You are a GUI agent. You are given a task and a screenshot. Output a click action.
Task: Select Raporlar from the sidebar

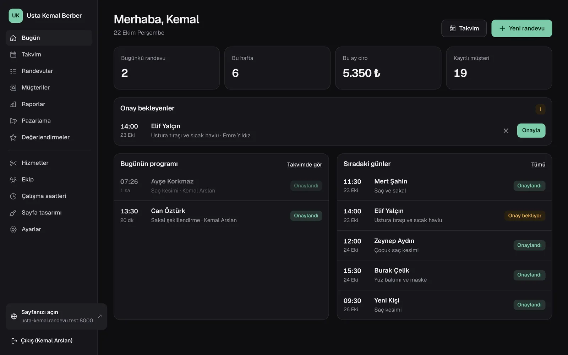pyautogui.click(x=49, y=104)
